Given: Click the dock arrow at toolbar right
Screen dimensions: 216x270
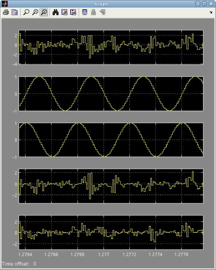Looking at the screenshot, I should pos(211,12).
